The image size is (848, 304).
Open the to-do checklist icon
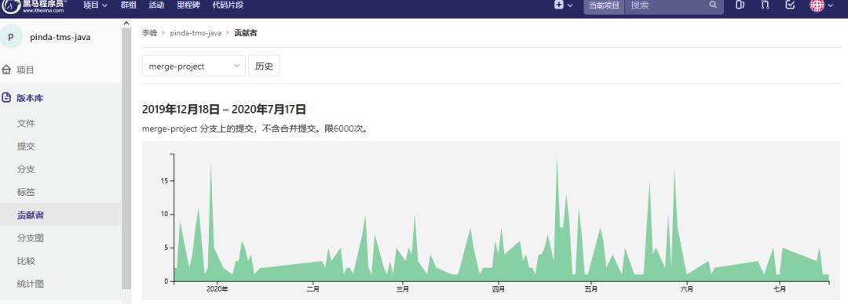pyautogui.click(x=790, y=5)
